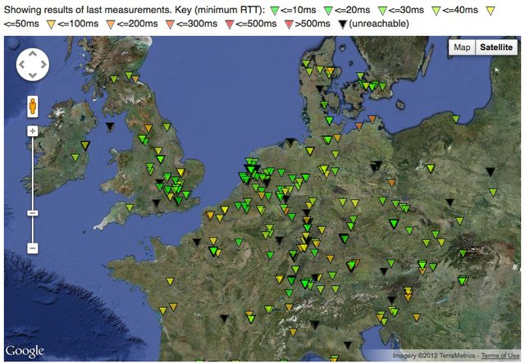Pan the map right with the right arrow

[43, 64]
